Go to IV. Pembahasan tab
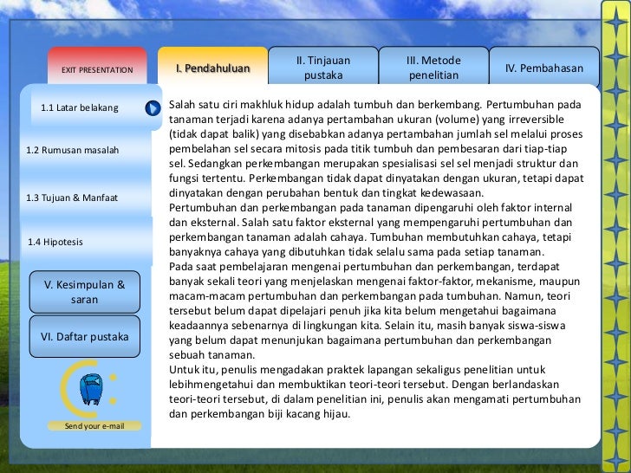 (544, 66)
